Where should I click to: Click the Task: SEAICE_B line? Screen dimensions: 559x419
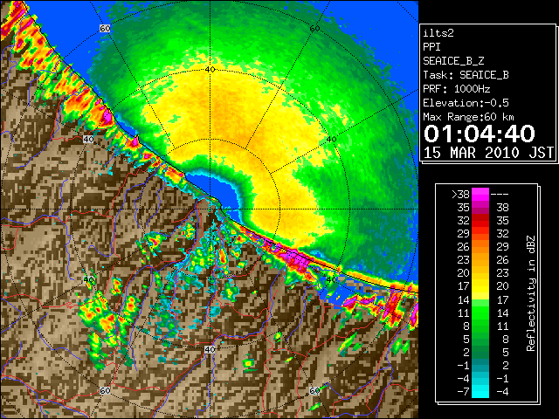(466, 75)
